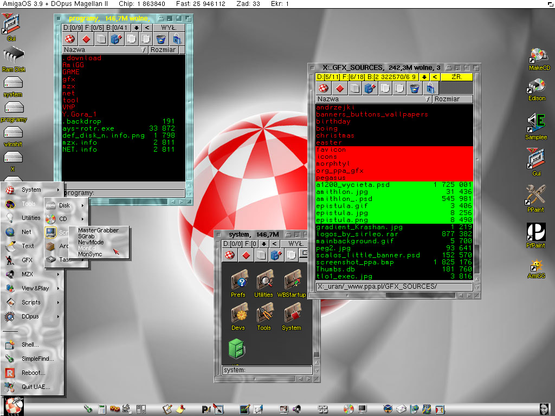Image resolution: width=555 pixels, height=416 pixels.
Task: Expand the CD submenu
Action: [67, 219]
